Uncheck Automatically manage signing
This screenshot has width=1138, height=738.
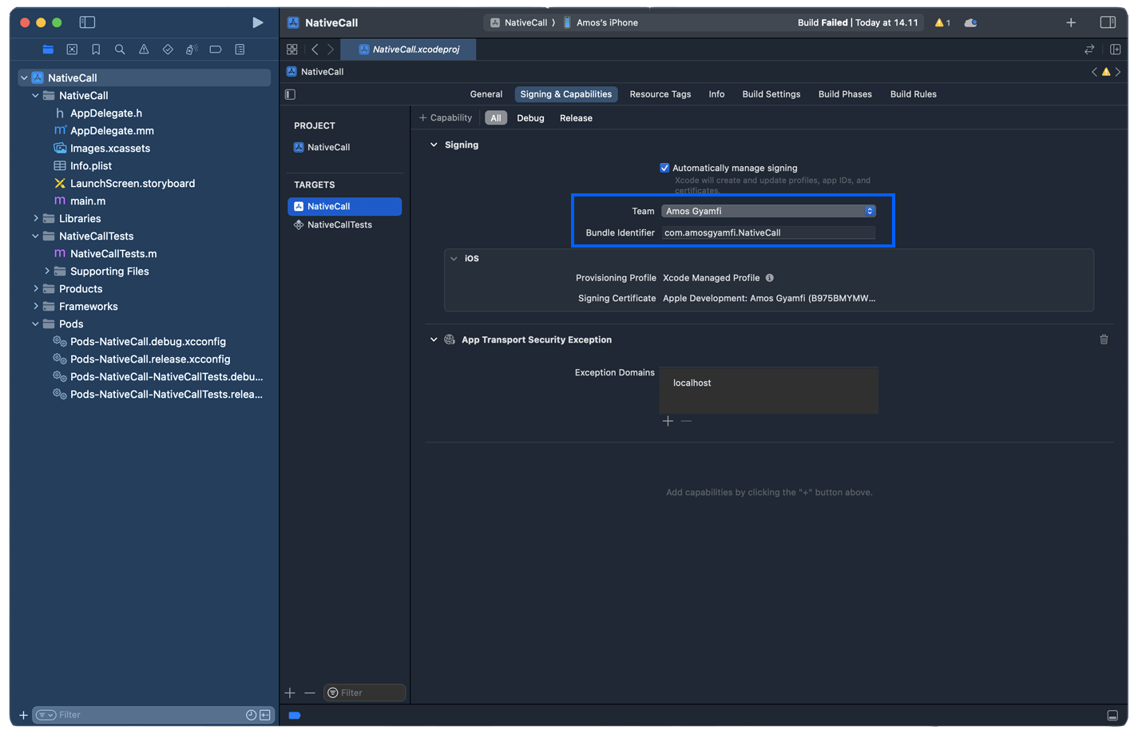coord(664,168)
